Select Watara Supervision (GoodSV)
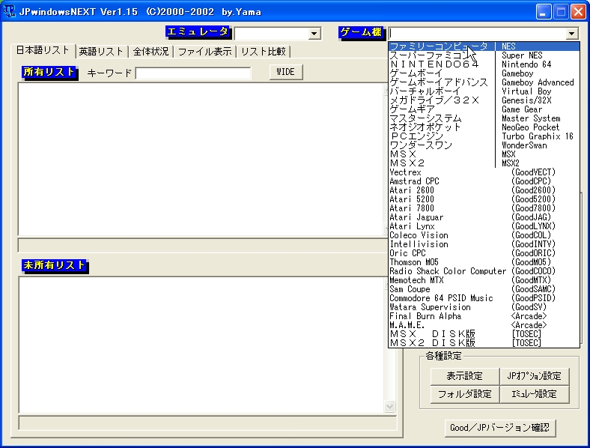 pos(484,307)
